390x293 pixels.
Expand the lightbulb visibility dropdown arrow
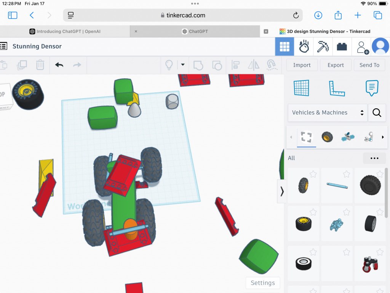183,65
